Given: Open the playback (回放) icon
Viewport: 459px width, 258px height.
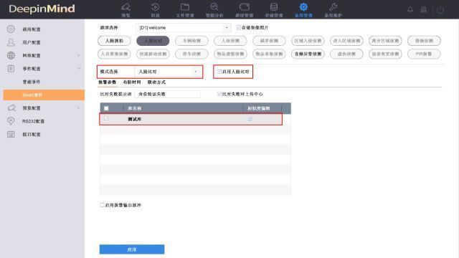Looking at the screenshot, I should coord(155,7).
